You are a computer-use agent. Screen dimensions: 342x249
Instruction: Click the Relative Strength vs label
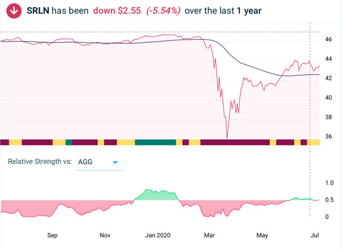click(x=40, y=162)
